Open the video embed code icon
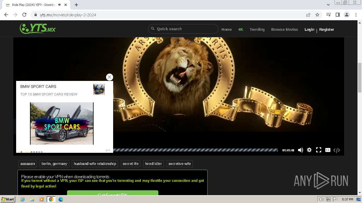This screenshot has height=203, width=362. pos(337,150)
